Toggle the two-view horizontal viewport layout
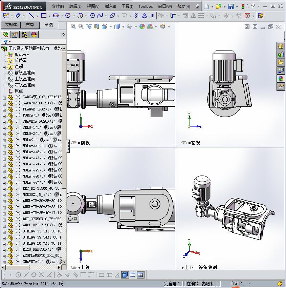Image resolution: width=286 pixels, height=288 pixels. coord(133,275)
